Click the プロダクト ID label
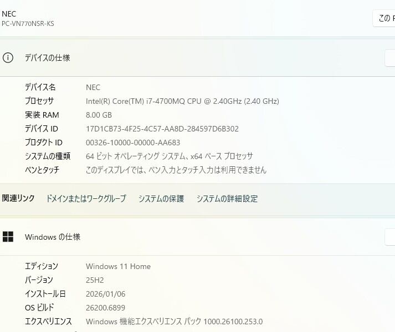 click(x=44, y=143)
